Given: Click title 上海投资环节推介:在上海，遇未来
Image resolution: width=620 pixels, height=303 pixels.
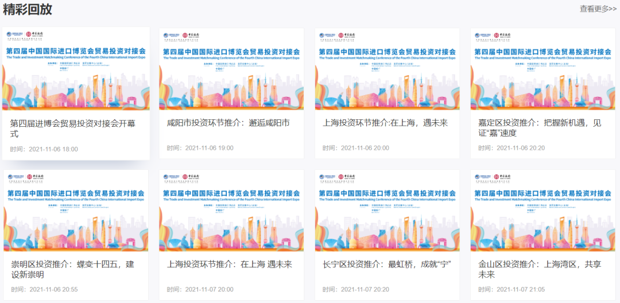Looking at the screenshot, I should (x=385, y=123).
